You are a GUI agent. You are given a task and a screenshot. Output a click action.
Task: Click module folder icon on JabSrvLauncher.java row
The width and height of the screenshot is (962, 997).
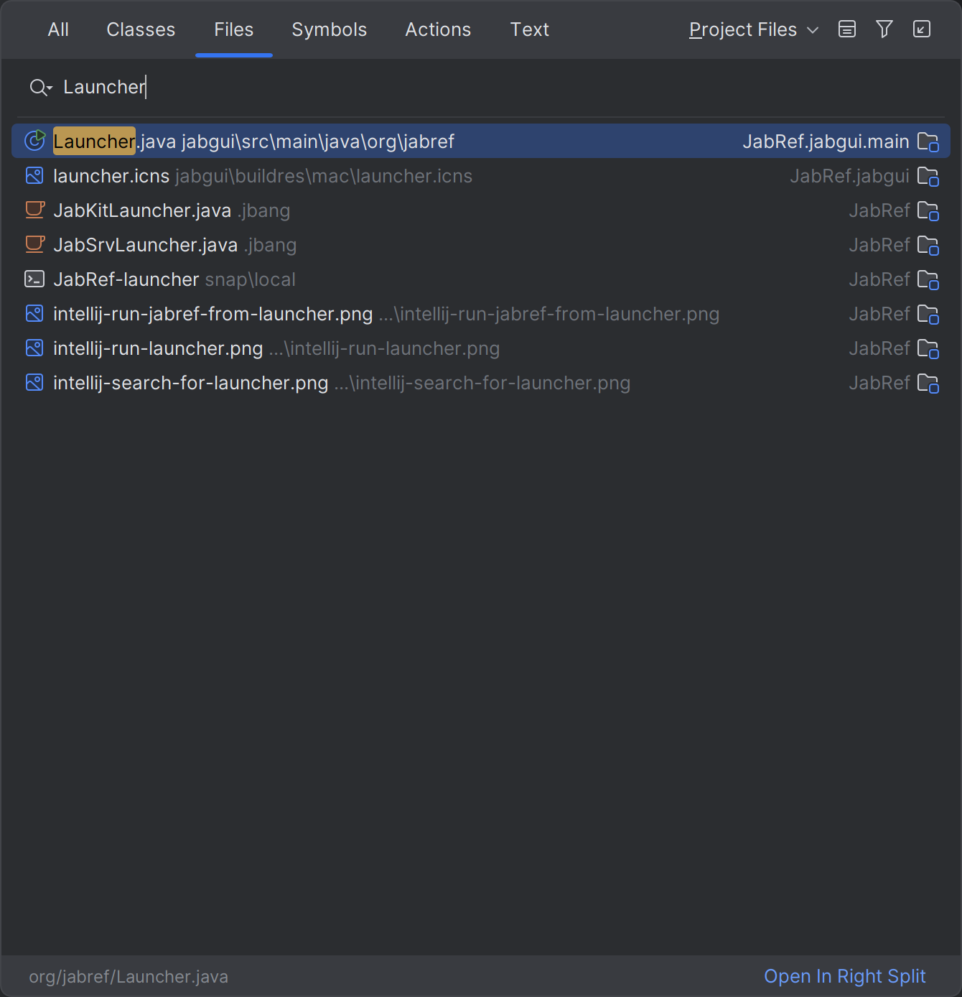(x=928, y=245)
